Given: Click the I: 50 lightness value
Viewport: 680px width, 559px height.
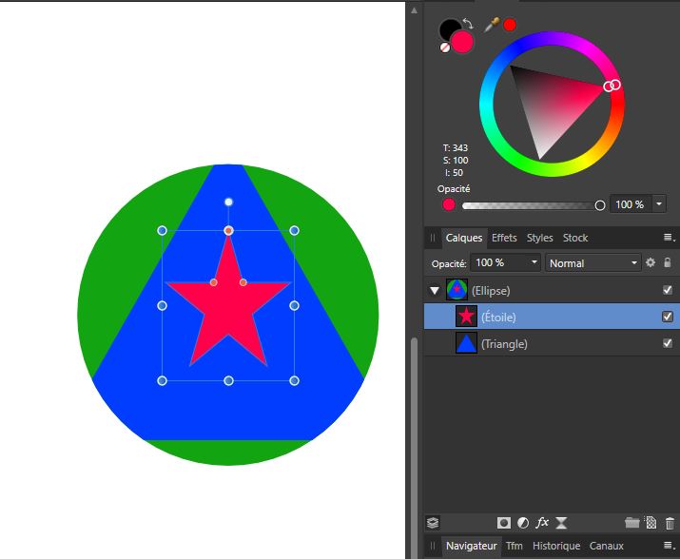Looking at the screenshot, I should [454, 173].
